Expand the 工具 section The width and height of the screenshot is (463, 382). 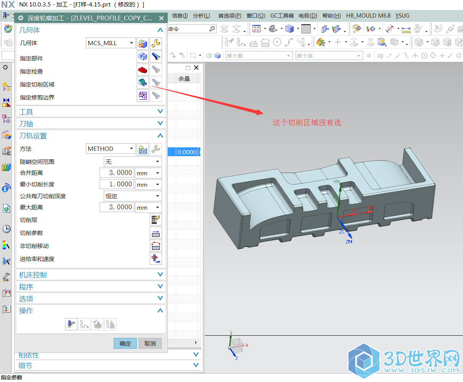(160, 112)
